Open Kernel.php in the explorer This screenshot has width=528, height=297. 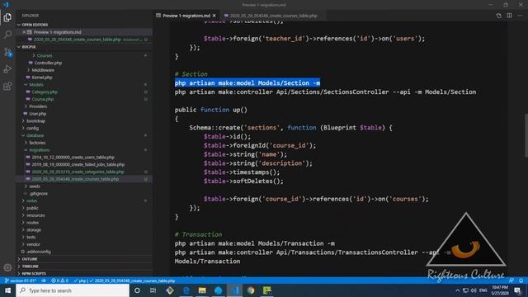42,78
